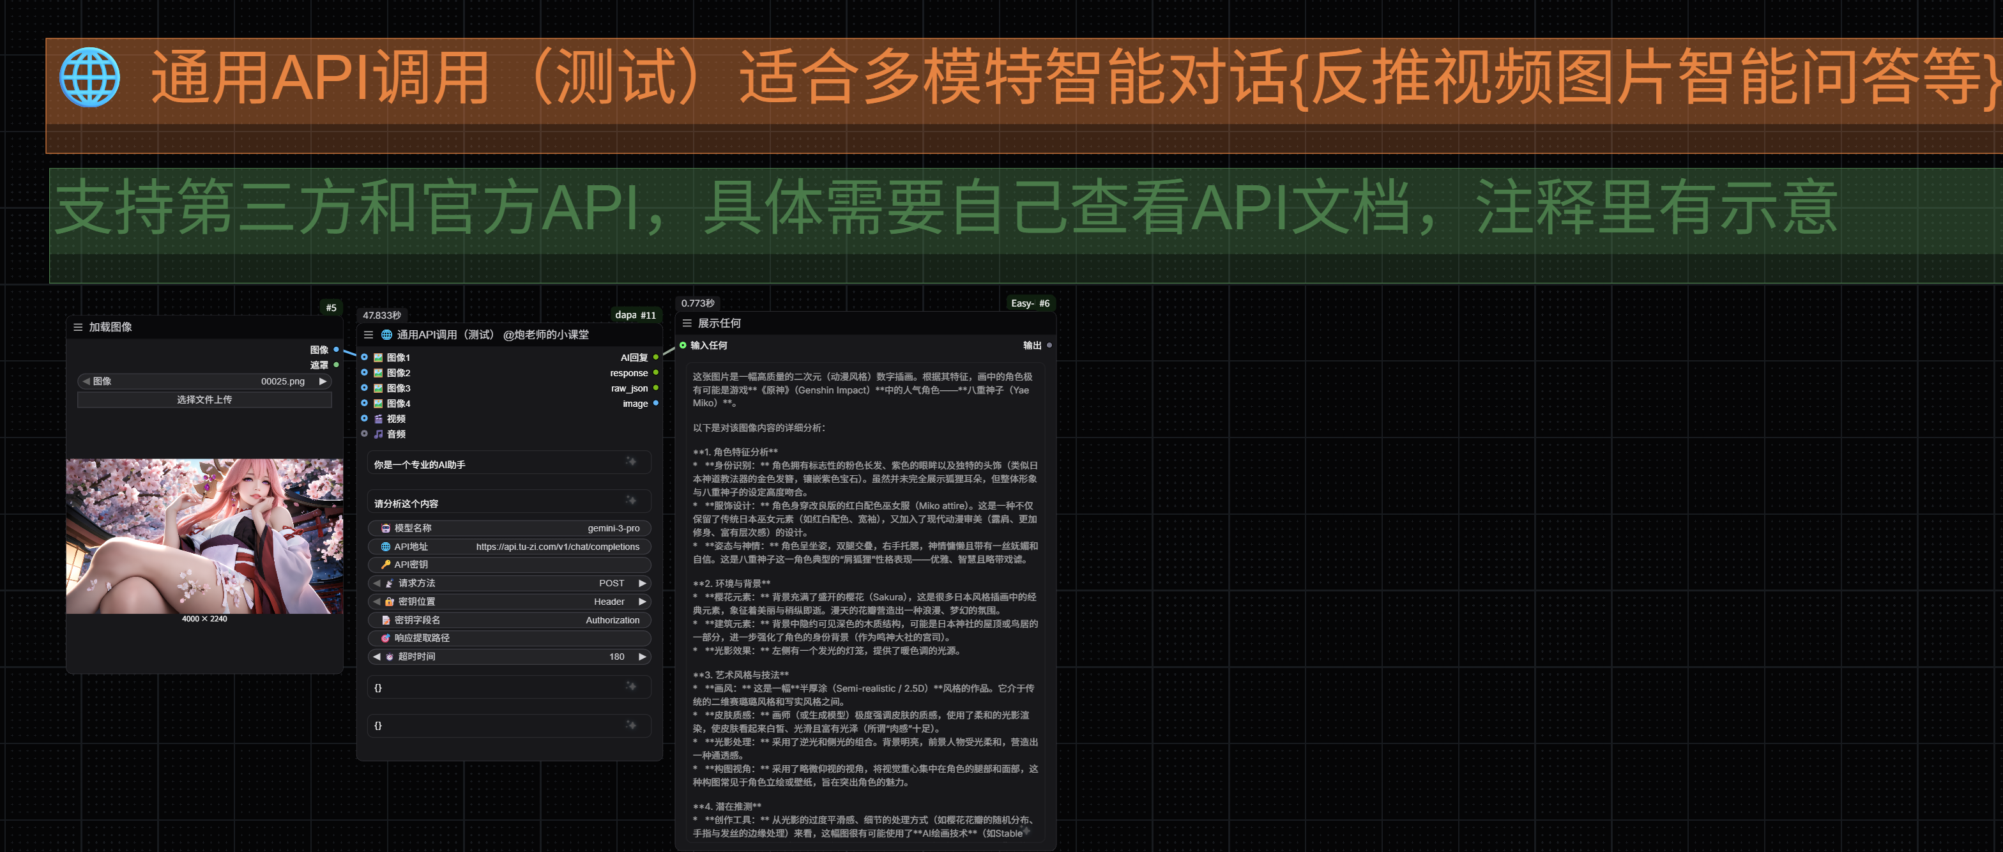Screen dimensions: 2003x852
Task: Click the 选择文件上传 upload button
Action: [x=204, y=400]
